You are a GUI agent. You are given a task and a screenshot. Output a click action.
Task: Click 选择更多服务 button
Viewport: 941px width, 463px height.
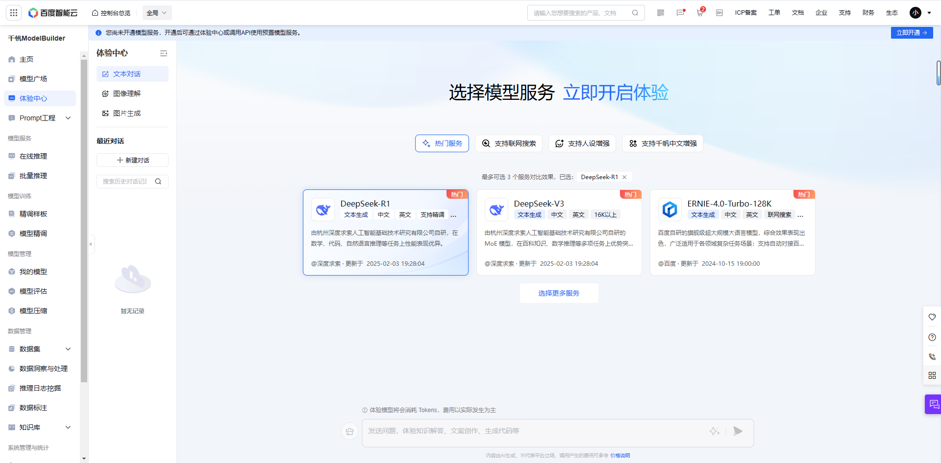pos(559,293)
